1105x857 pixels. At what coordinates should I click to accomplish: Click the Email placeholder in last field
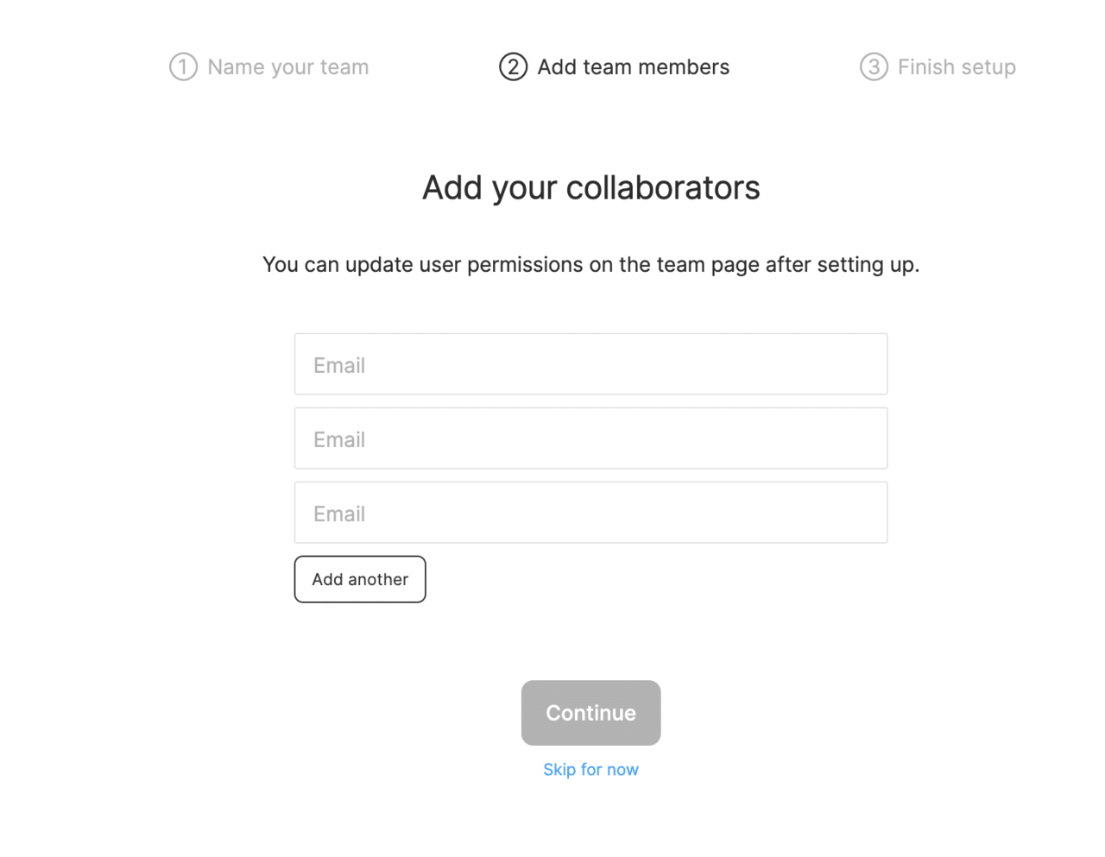coord(339,514)
